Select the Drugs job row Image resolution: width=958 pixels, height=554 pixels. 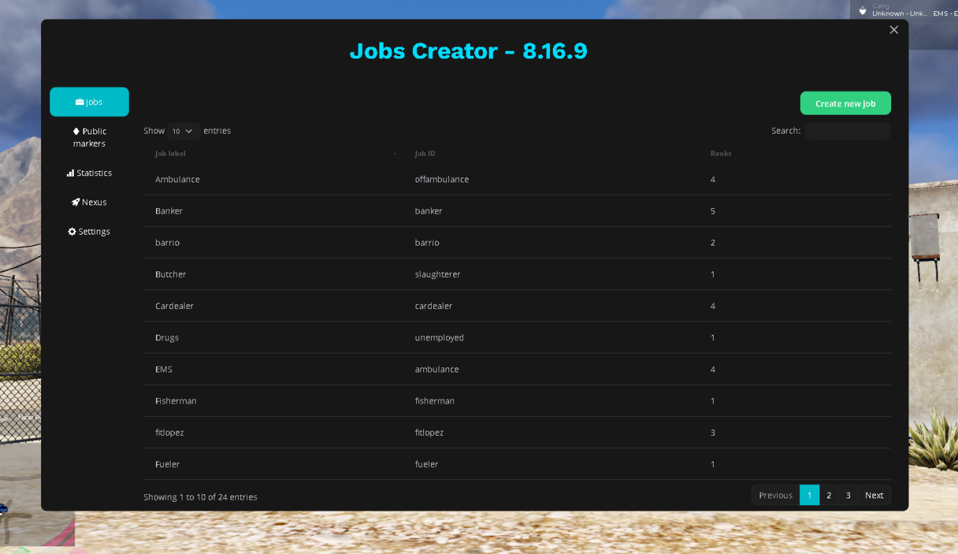[x=517, y=338]
